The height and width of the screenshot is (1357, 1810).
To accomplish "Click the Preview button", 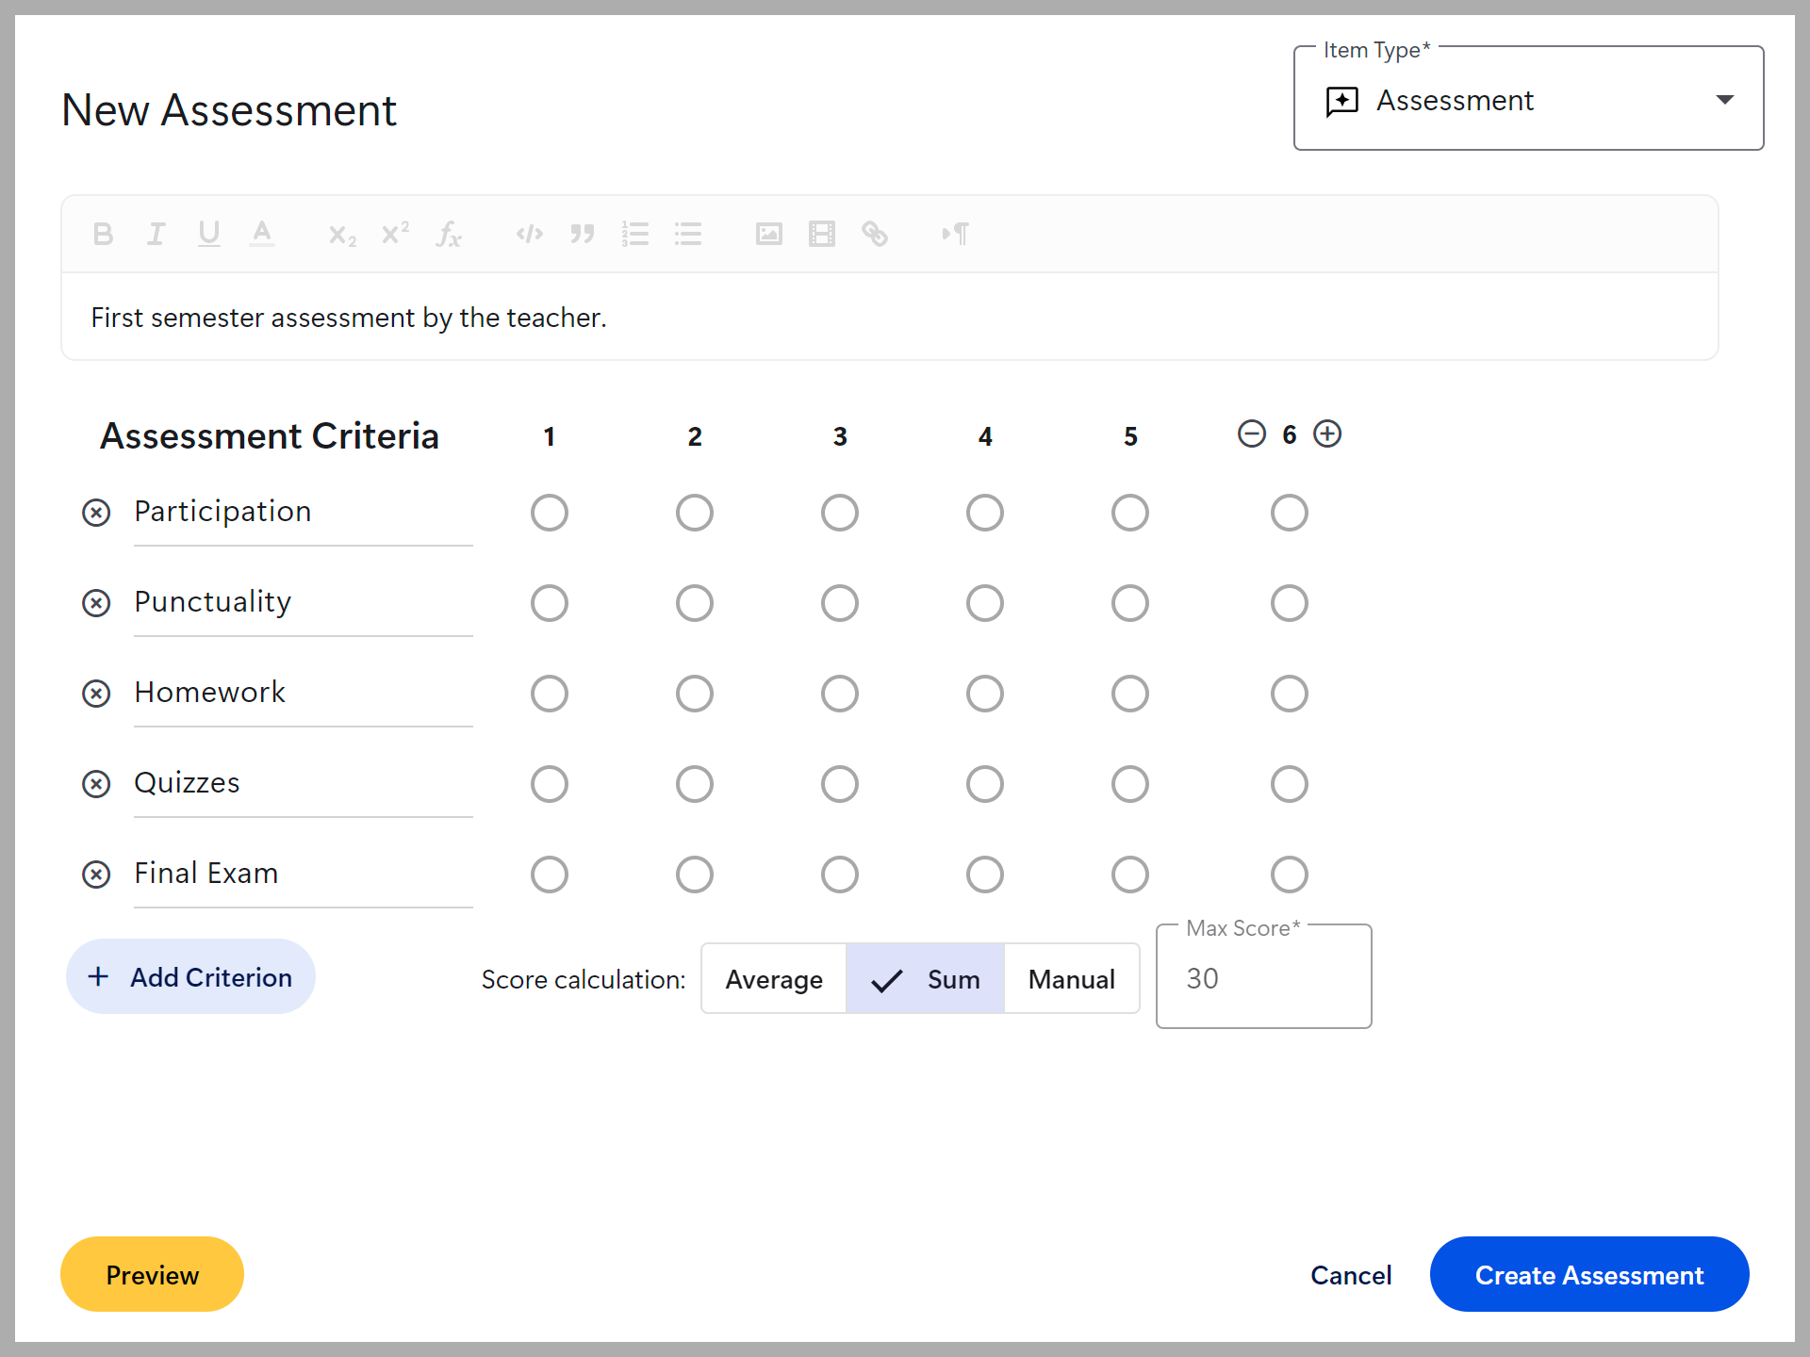I will point(152,1275).
